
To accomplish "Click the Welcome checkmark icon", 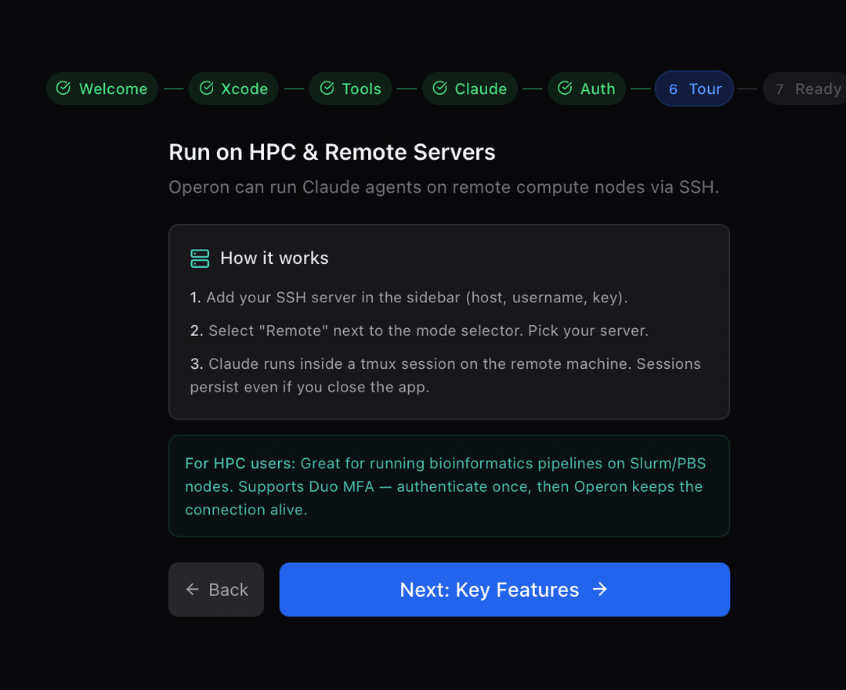I will 63,88.
